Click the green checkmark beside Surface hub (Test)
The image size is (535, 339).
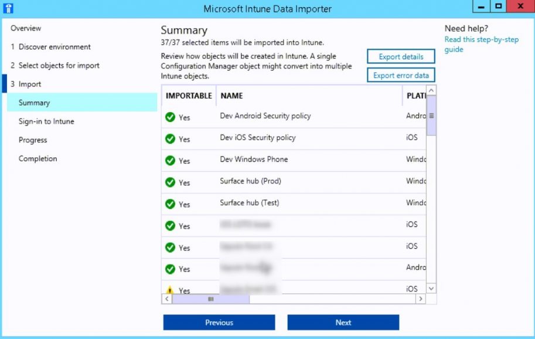[170, 203]
